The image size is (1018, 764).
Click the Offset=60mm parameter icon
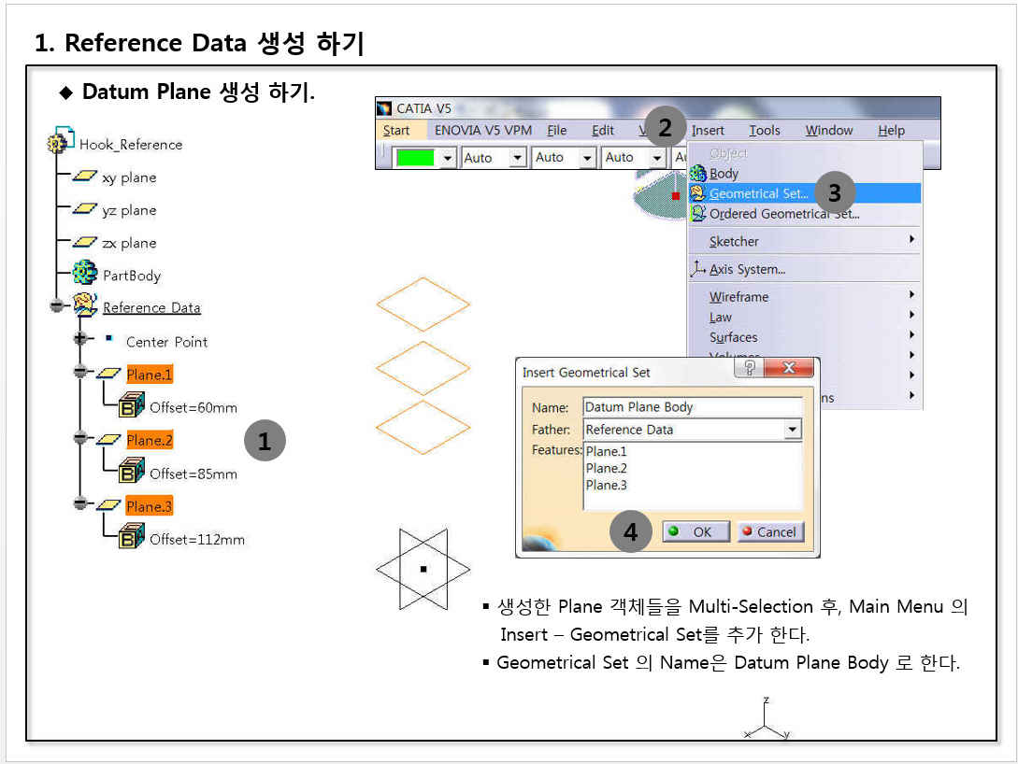click(x=132, y=406)
